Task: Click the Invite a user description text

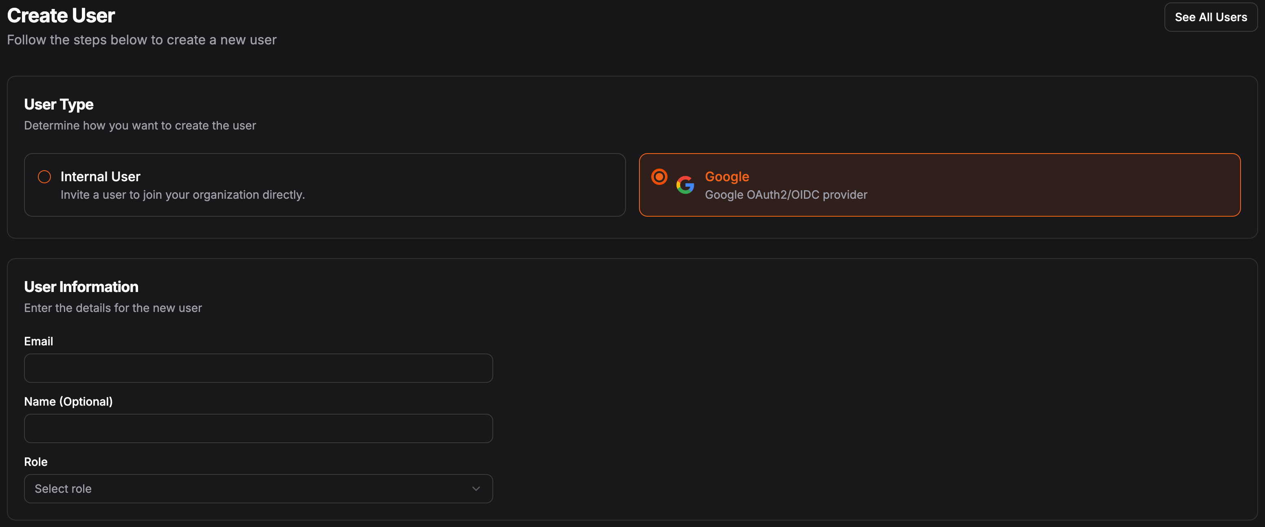Action: (x=183, y=195)
